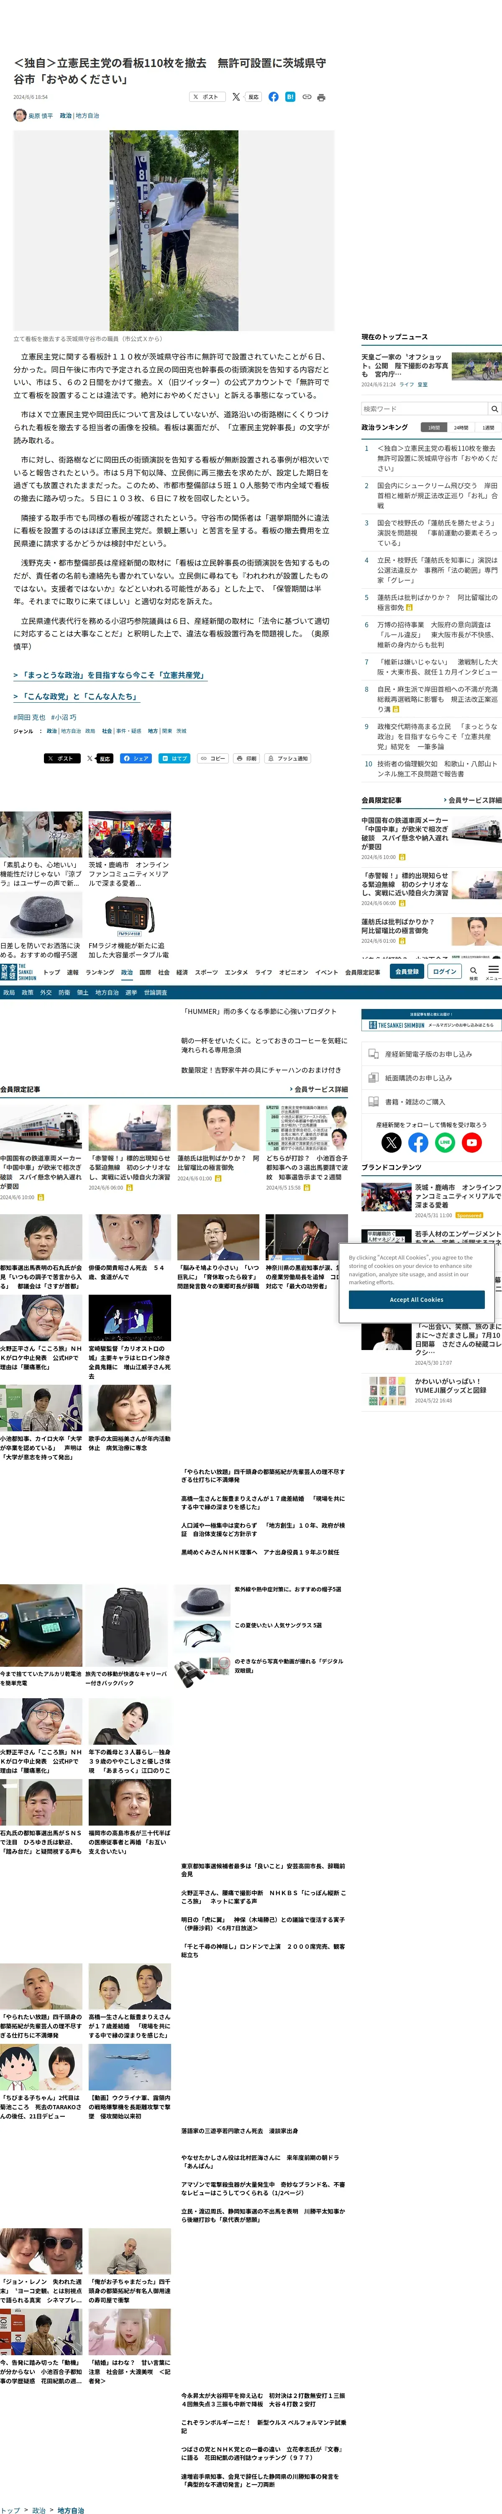The height and width of the screenshot is (2514, 502).
Task: Copy article link using chain icon
Action: tap(306, 97)
